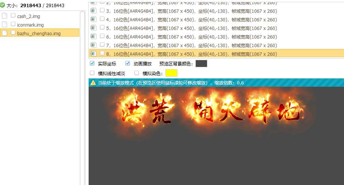
Task: Enable the 模拟线性减淡 checkbox
Action: (x=92, y=73)
